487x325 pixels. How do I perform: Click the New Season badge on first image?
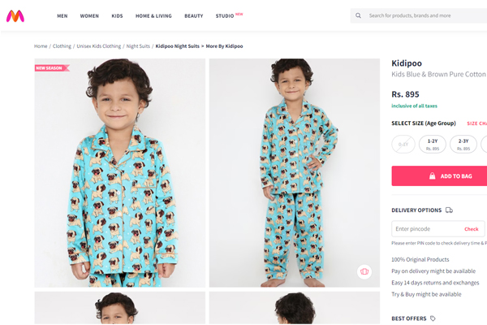coord(51,68)
